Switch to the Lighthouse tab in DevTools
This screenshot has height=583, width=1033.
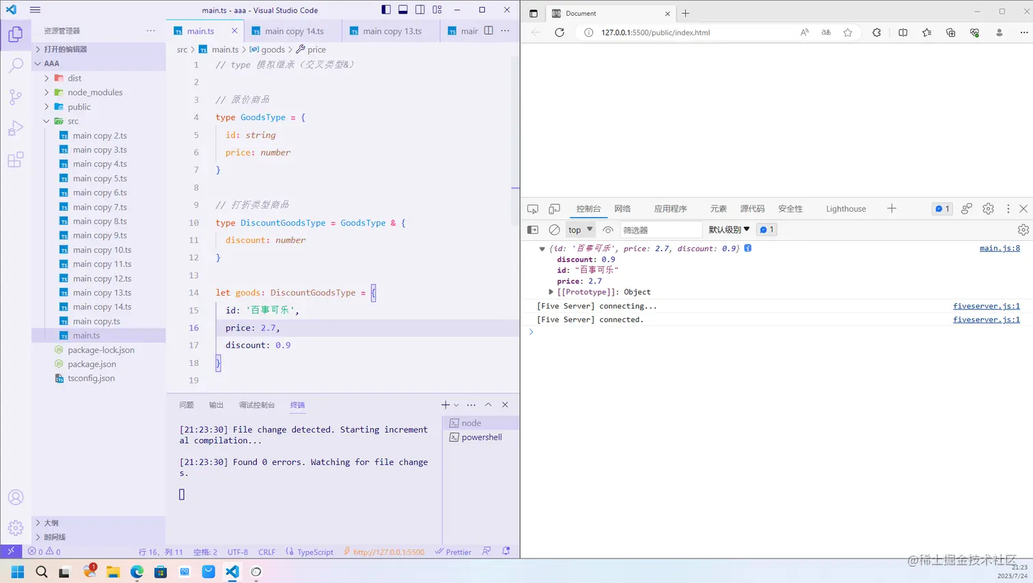[x=846, y=209]
